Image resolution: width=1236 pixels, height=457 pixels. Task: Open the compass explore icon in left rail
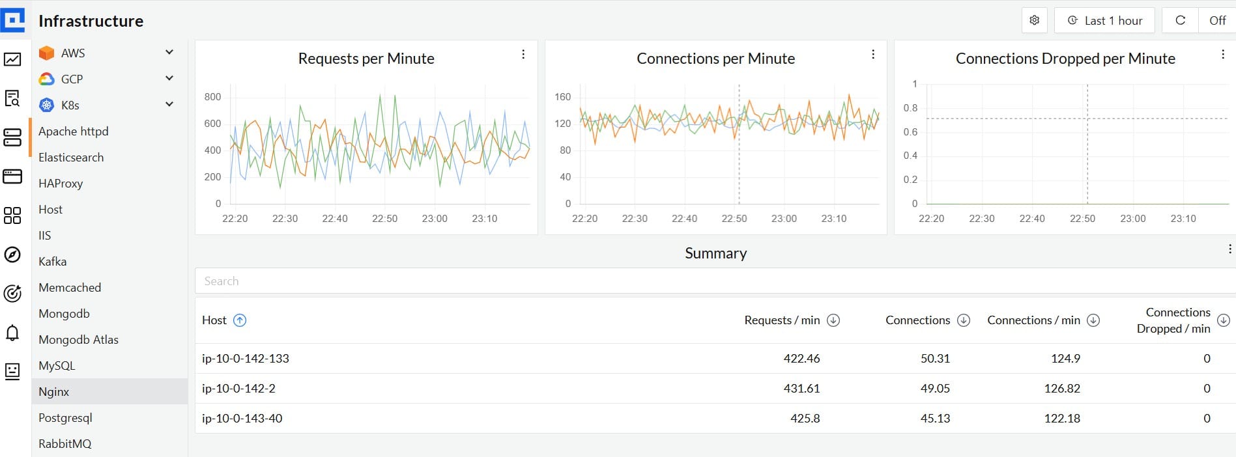(12, 255)
